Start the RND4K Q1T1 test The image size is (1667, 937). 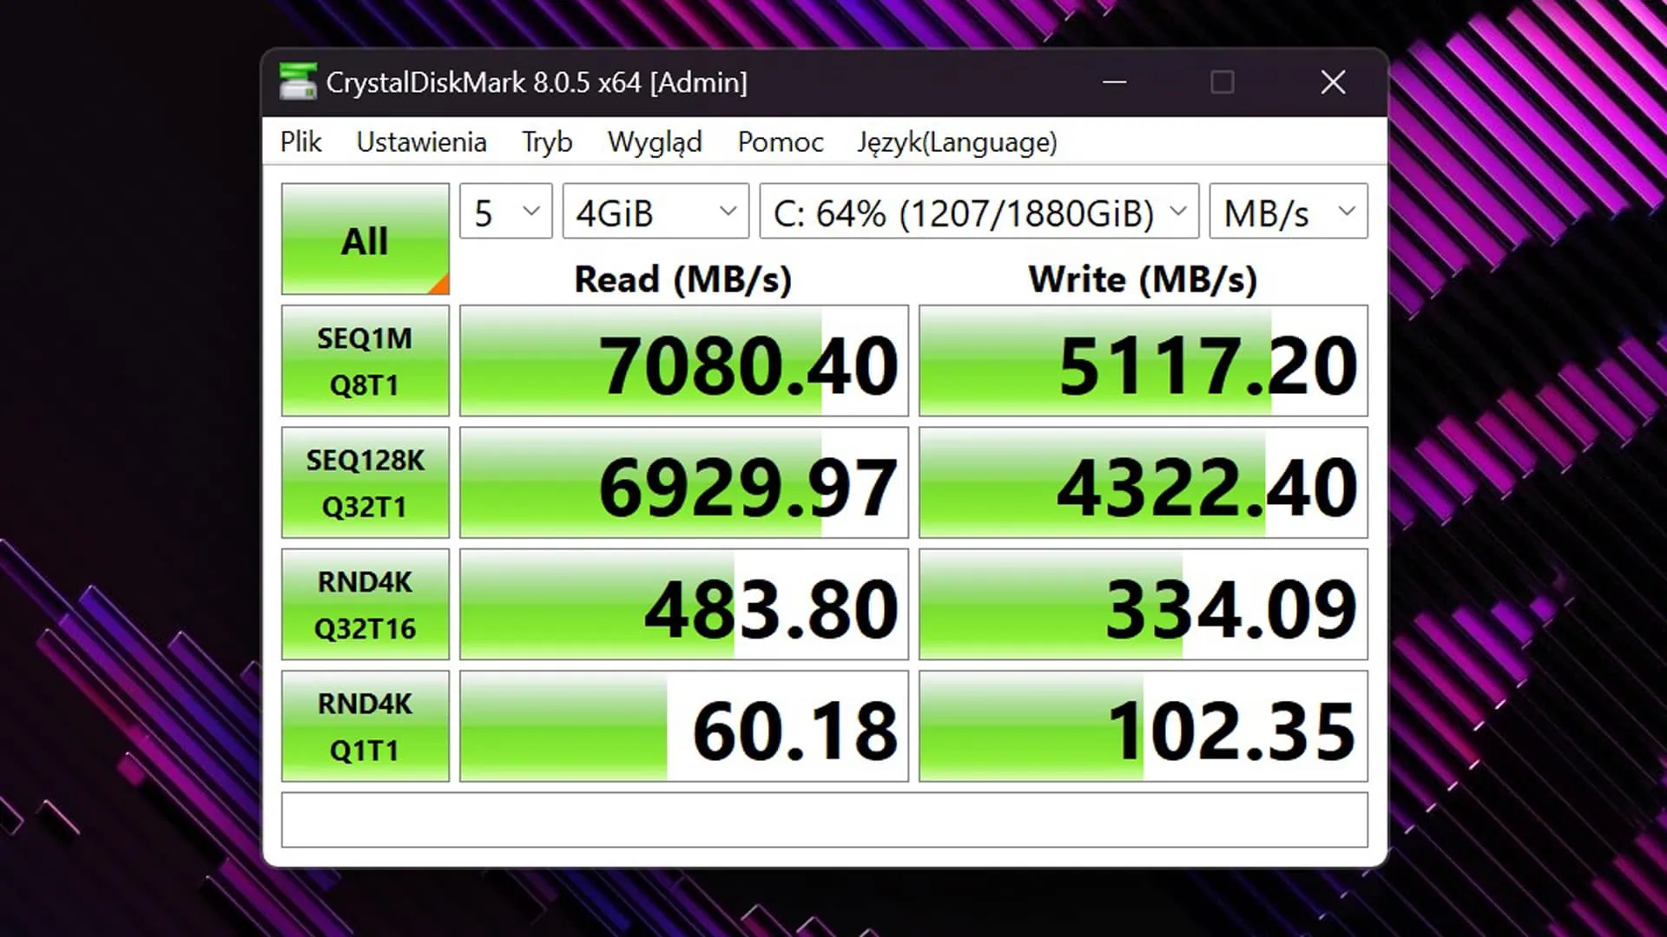365,726
